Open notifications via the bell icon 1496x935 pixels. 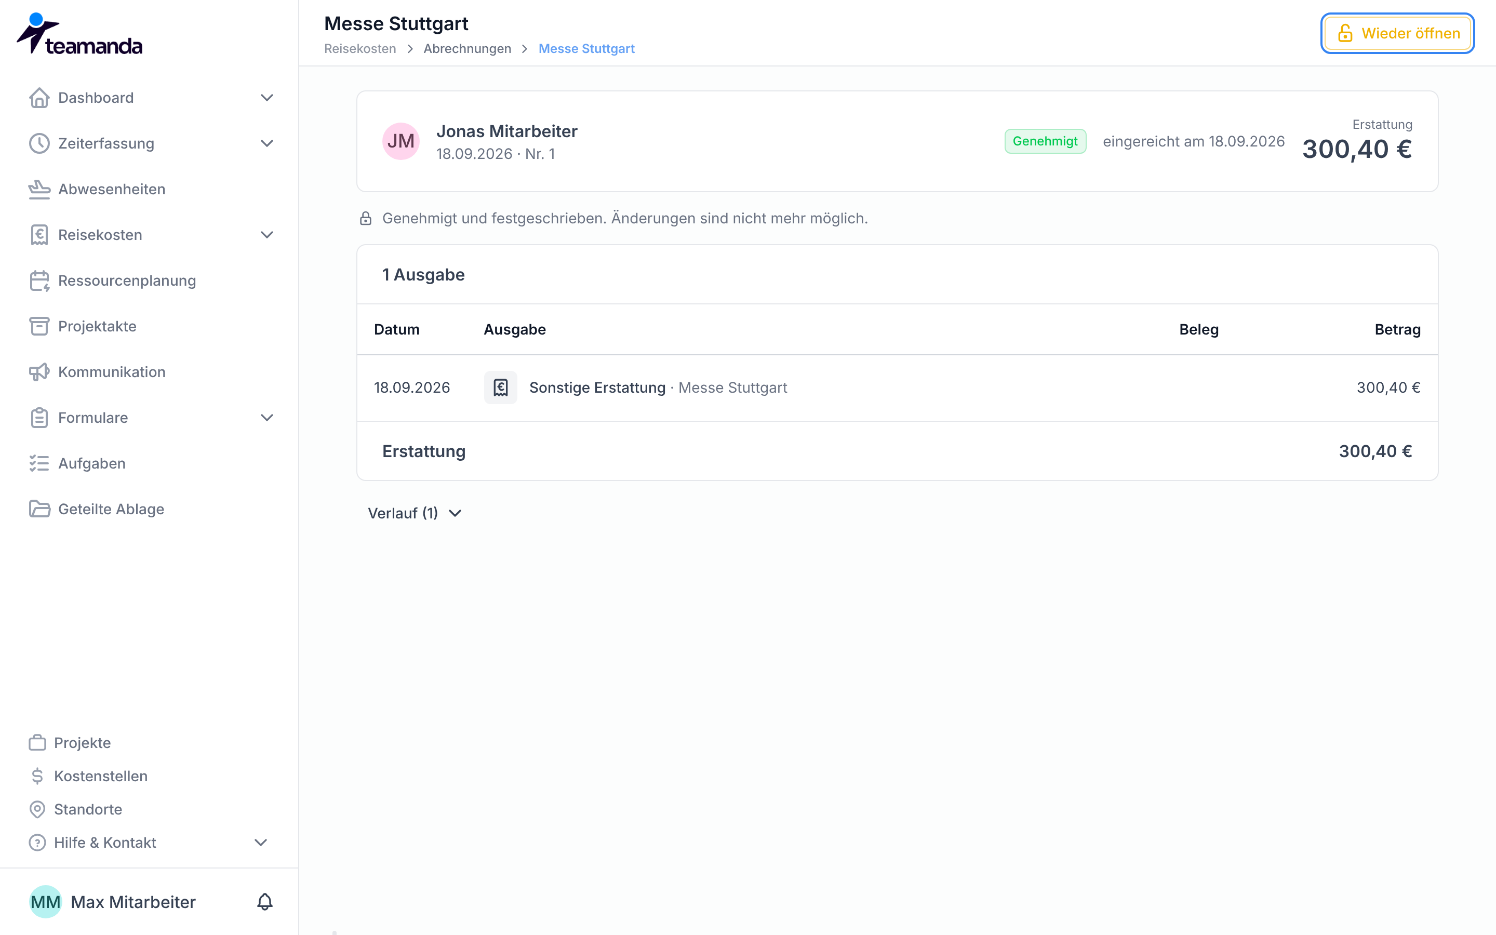(264, 902)
